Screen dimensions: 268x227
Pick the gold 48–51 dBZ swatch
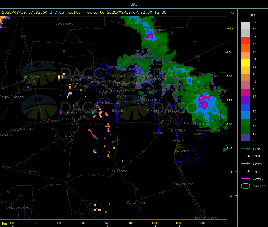pyautogui.click(x=245, y=70)
